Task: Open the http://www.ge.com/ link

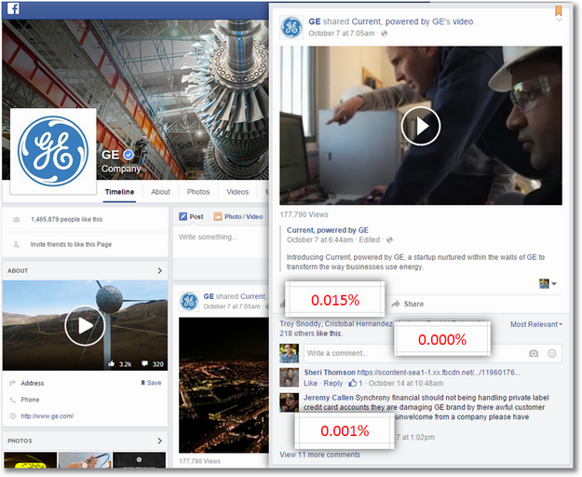Action: (47, 416)
